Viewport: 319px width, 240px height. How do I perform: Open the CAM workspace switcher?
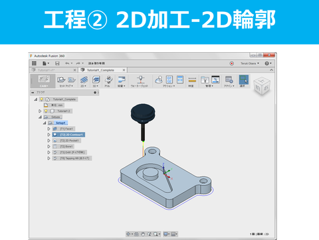(44, 81)
